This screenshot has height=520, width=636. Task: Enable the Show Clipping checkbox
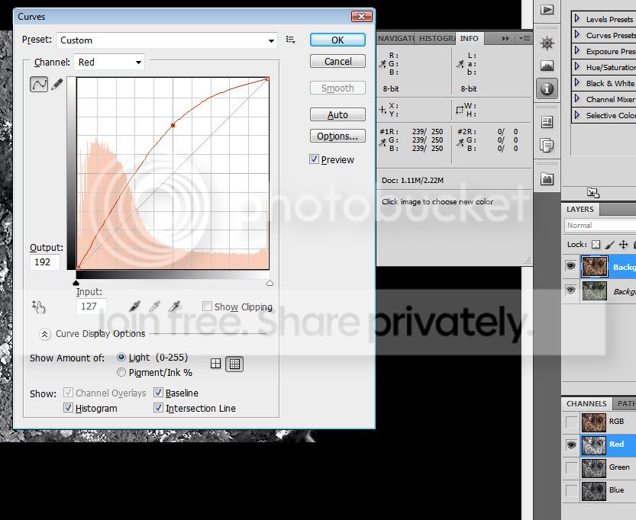(207, 307)
